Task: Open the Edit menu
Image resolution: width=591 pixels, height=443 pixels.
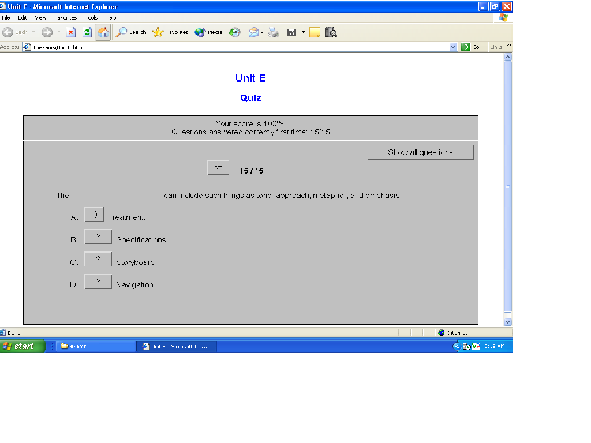Action: [x=23, y=17]
